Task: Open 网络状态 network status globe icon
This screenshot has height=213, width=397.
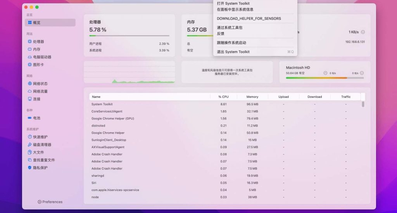Action: pyautogui.click(x=30, y=84)
